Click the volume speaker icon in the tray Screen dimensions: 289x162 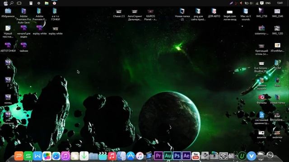coord(251,3)
